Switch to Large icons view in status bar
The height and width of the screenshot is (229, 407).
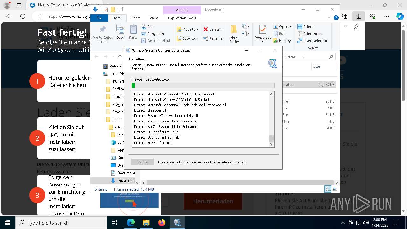(335, 189)
